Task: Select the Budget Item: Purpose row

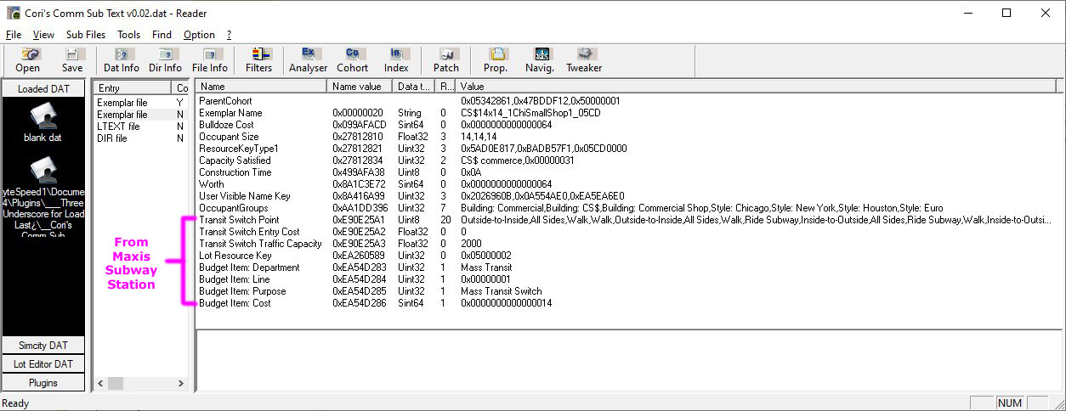Action: click(629, 290)
